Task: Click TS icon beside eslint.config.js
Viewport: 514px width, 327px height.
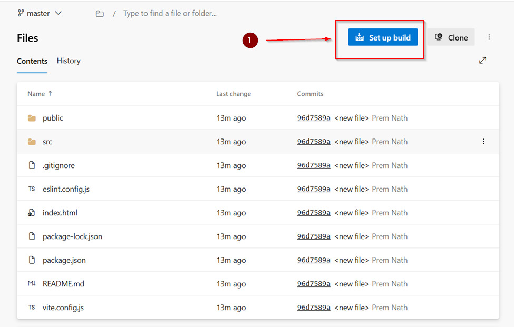Action: click(x=32, y=189)
